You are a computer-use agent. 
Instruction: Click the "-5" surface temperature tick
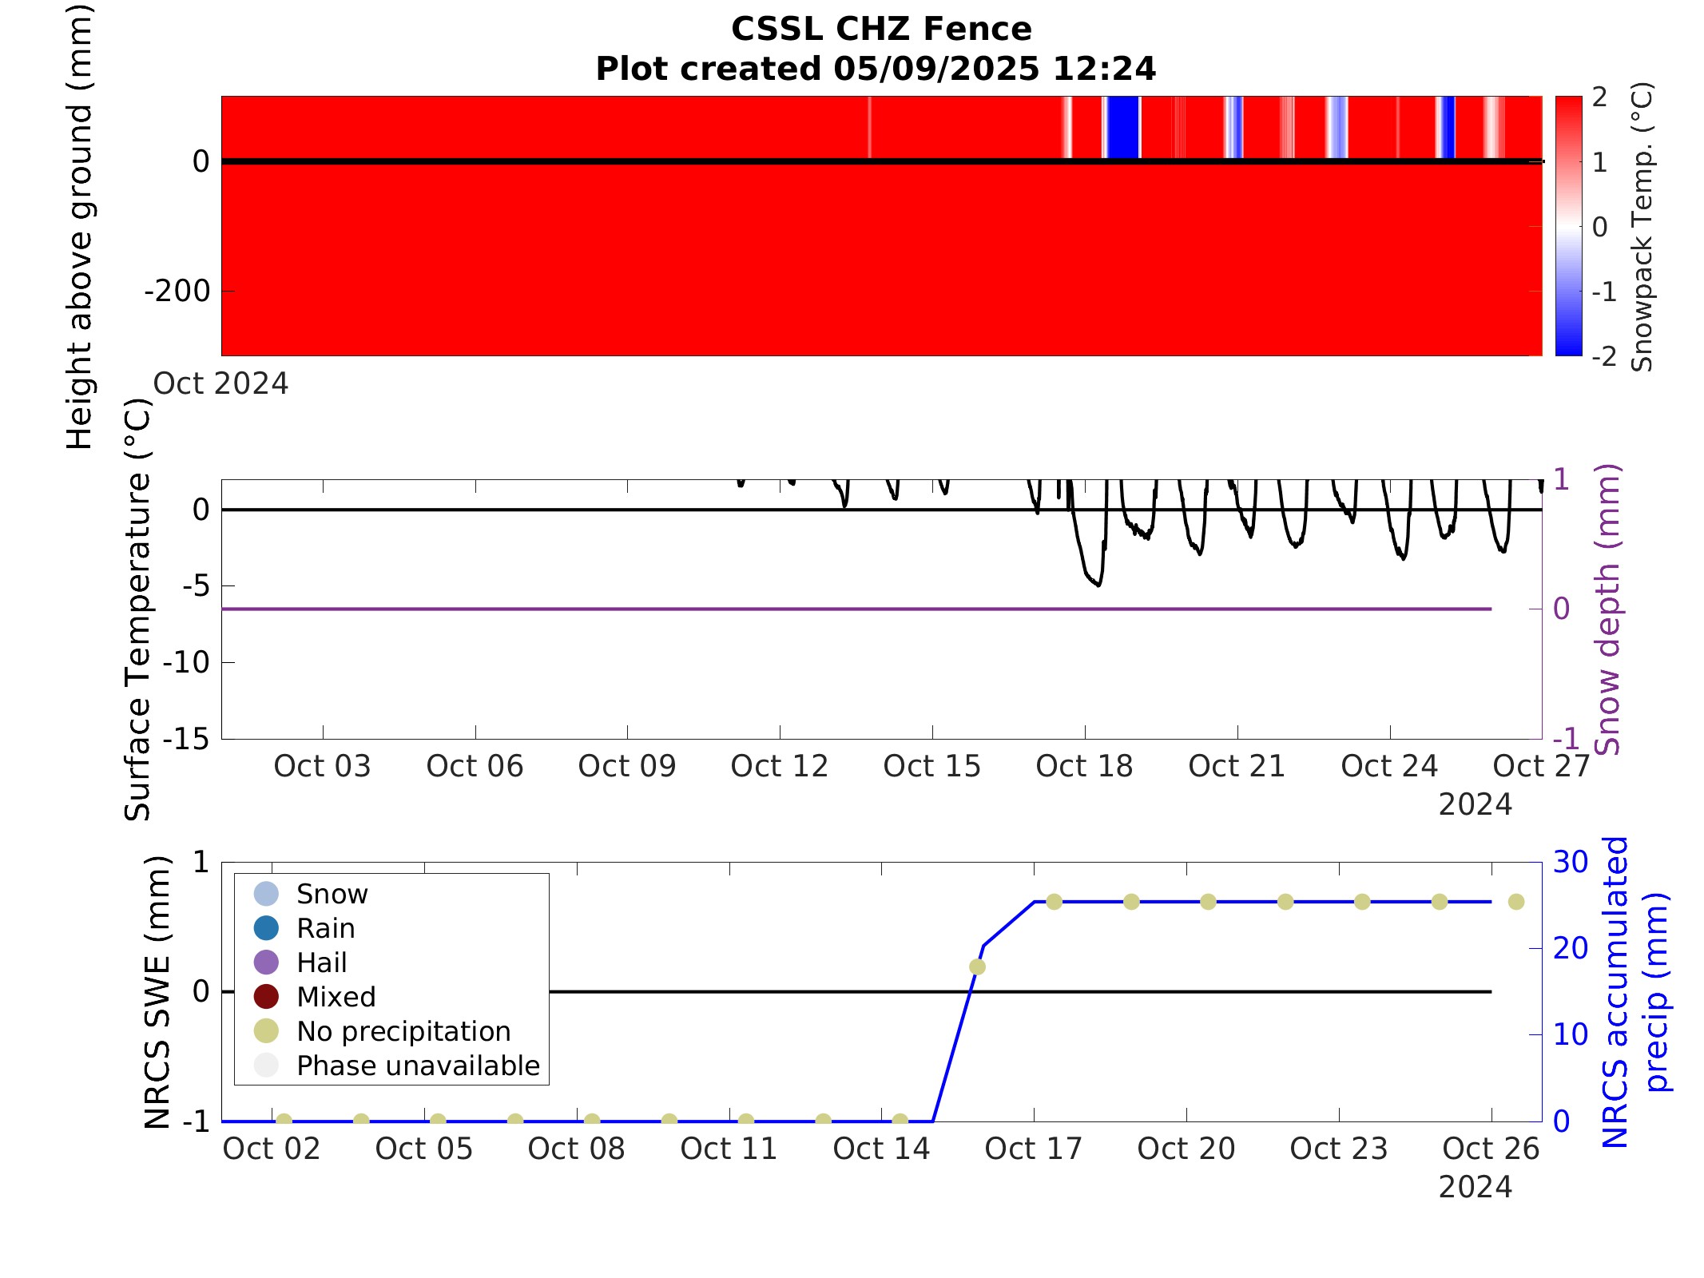coord(196,586)
